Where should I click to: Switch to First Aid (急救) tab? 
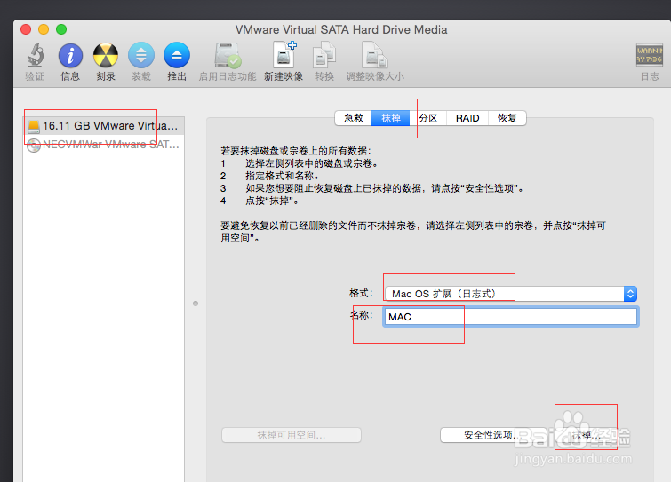point(354,118)
